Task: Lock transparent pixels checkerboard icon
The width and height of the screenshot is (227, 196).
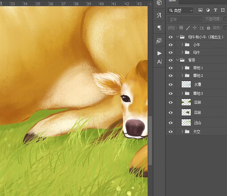Action: point(181,28)
